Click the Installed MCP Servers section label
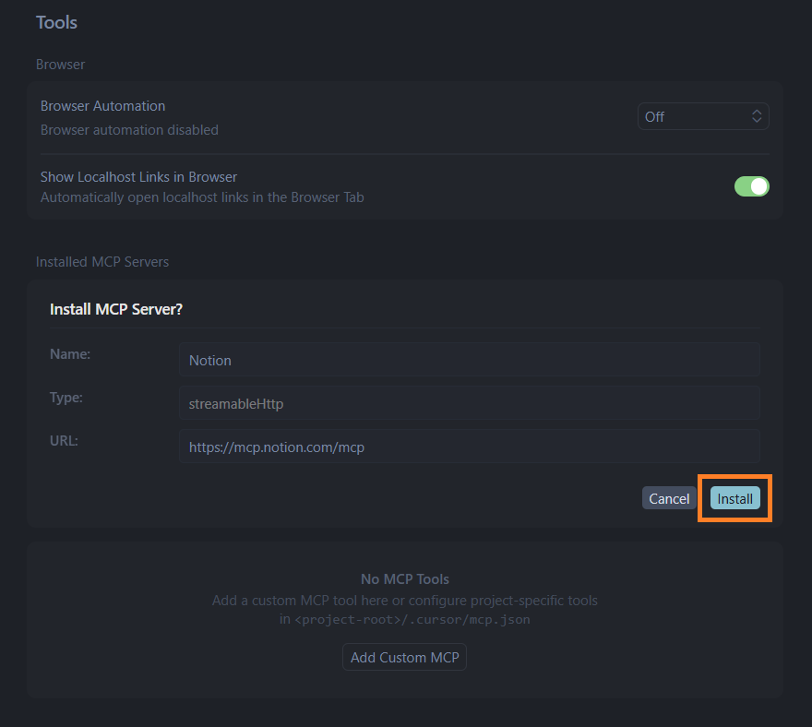This screenshot has width=812, height=727. click(102, 262)
